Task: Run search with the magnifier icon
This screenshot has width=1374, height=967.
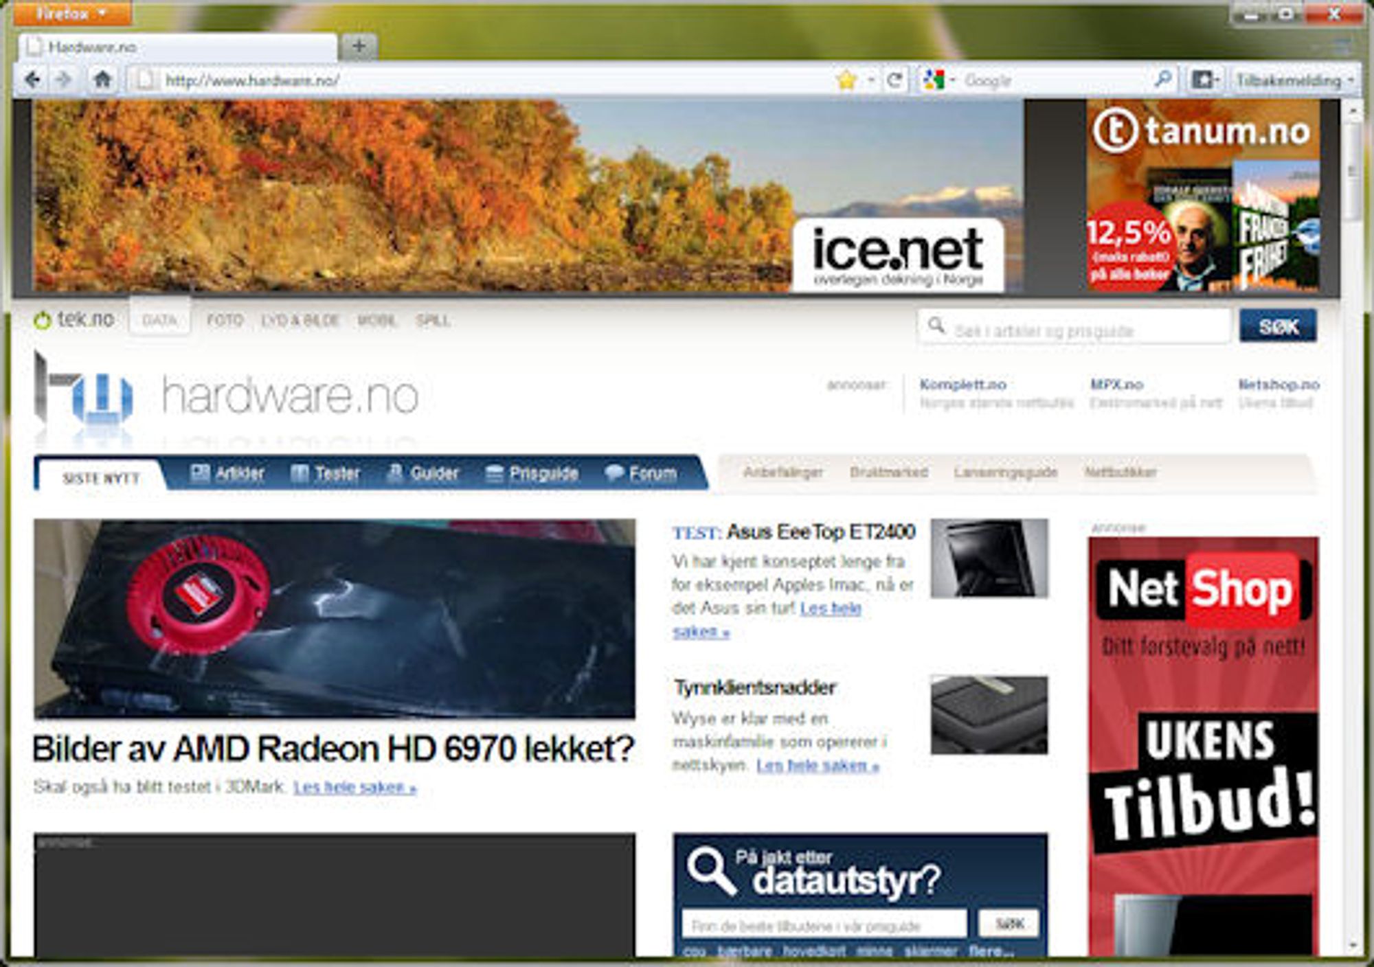Action: [x=1163, y=80]
